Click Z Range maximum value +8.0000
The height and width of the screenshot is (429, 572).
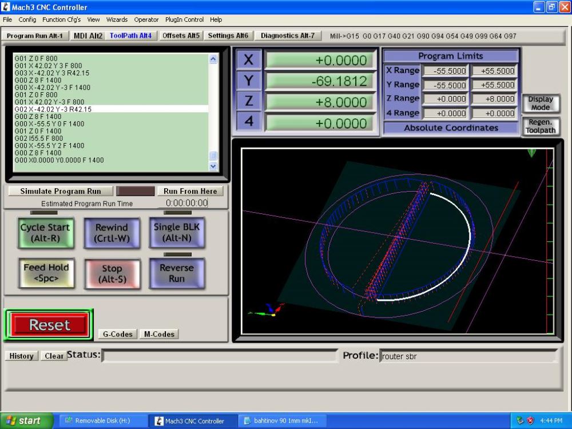point(494,99)
